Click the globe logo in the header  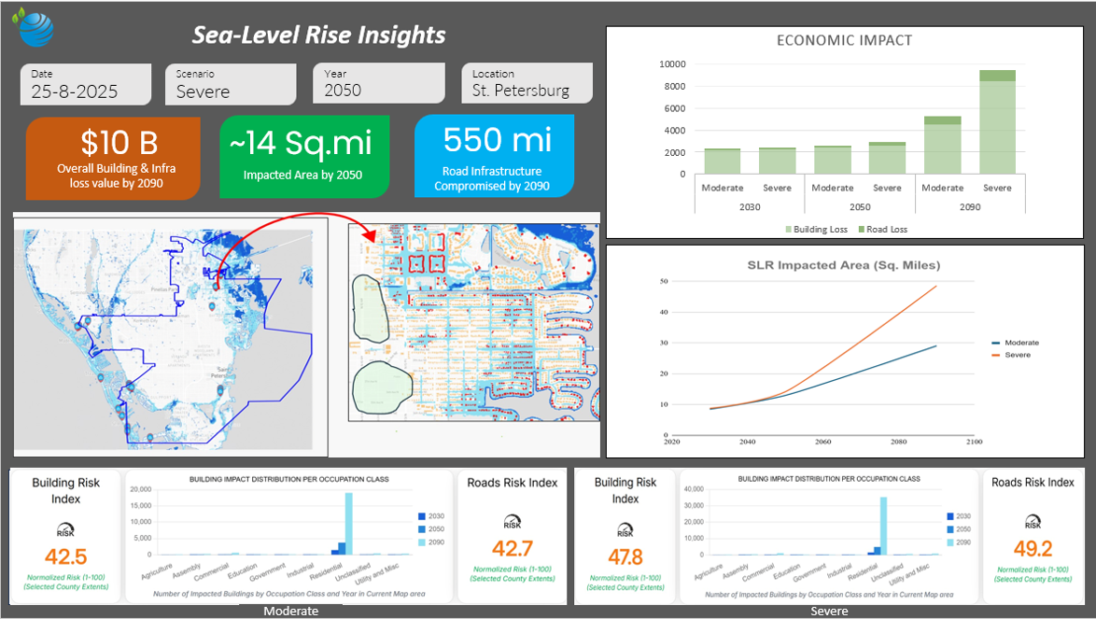35,27
